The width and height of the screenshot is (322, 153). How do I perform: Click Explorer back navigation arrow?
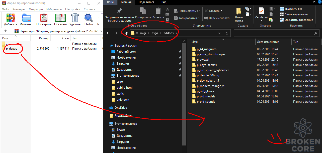coord(108,33)
